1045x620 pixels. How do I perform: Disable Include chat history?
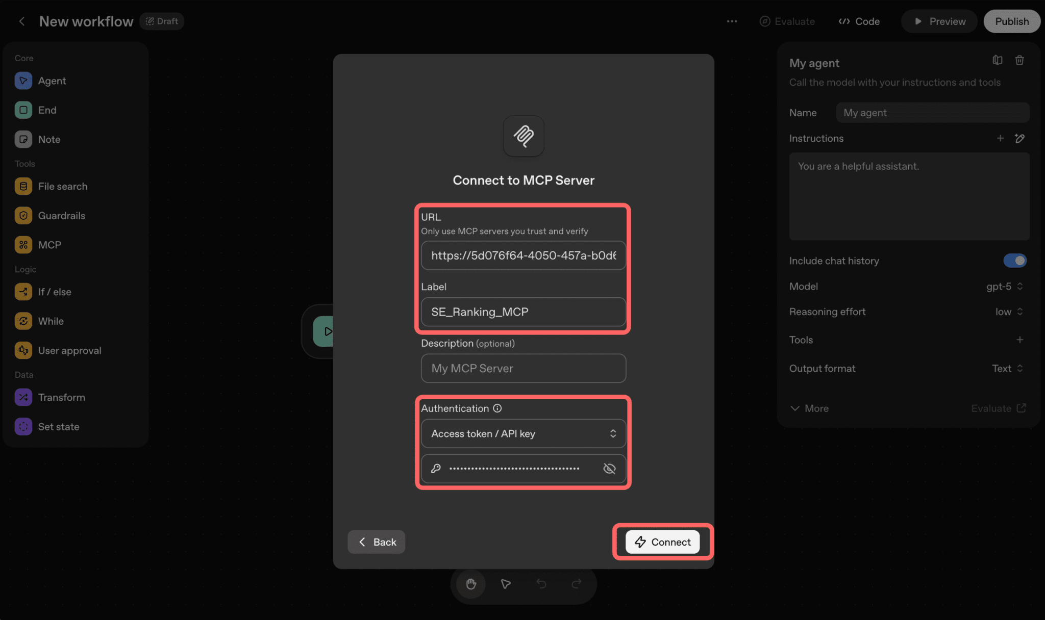pyautogui.click(x=1015, y=261)
